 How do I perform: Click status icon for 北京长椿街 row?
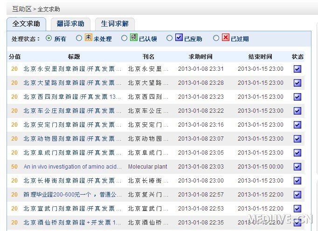(297, 181)
